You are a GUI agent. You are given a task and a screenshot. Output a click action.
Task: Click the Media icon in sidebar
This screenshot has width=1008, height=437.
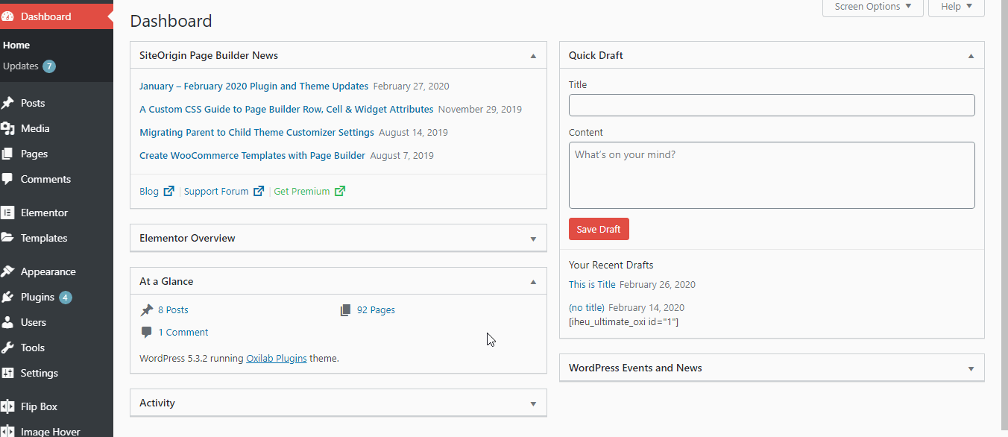(x=7, y=128)
